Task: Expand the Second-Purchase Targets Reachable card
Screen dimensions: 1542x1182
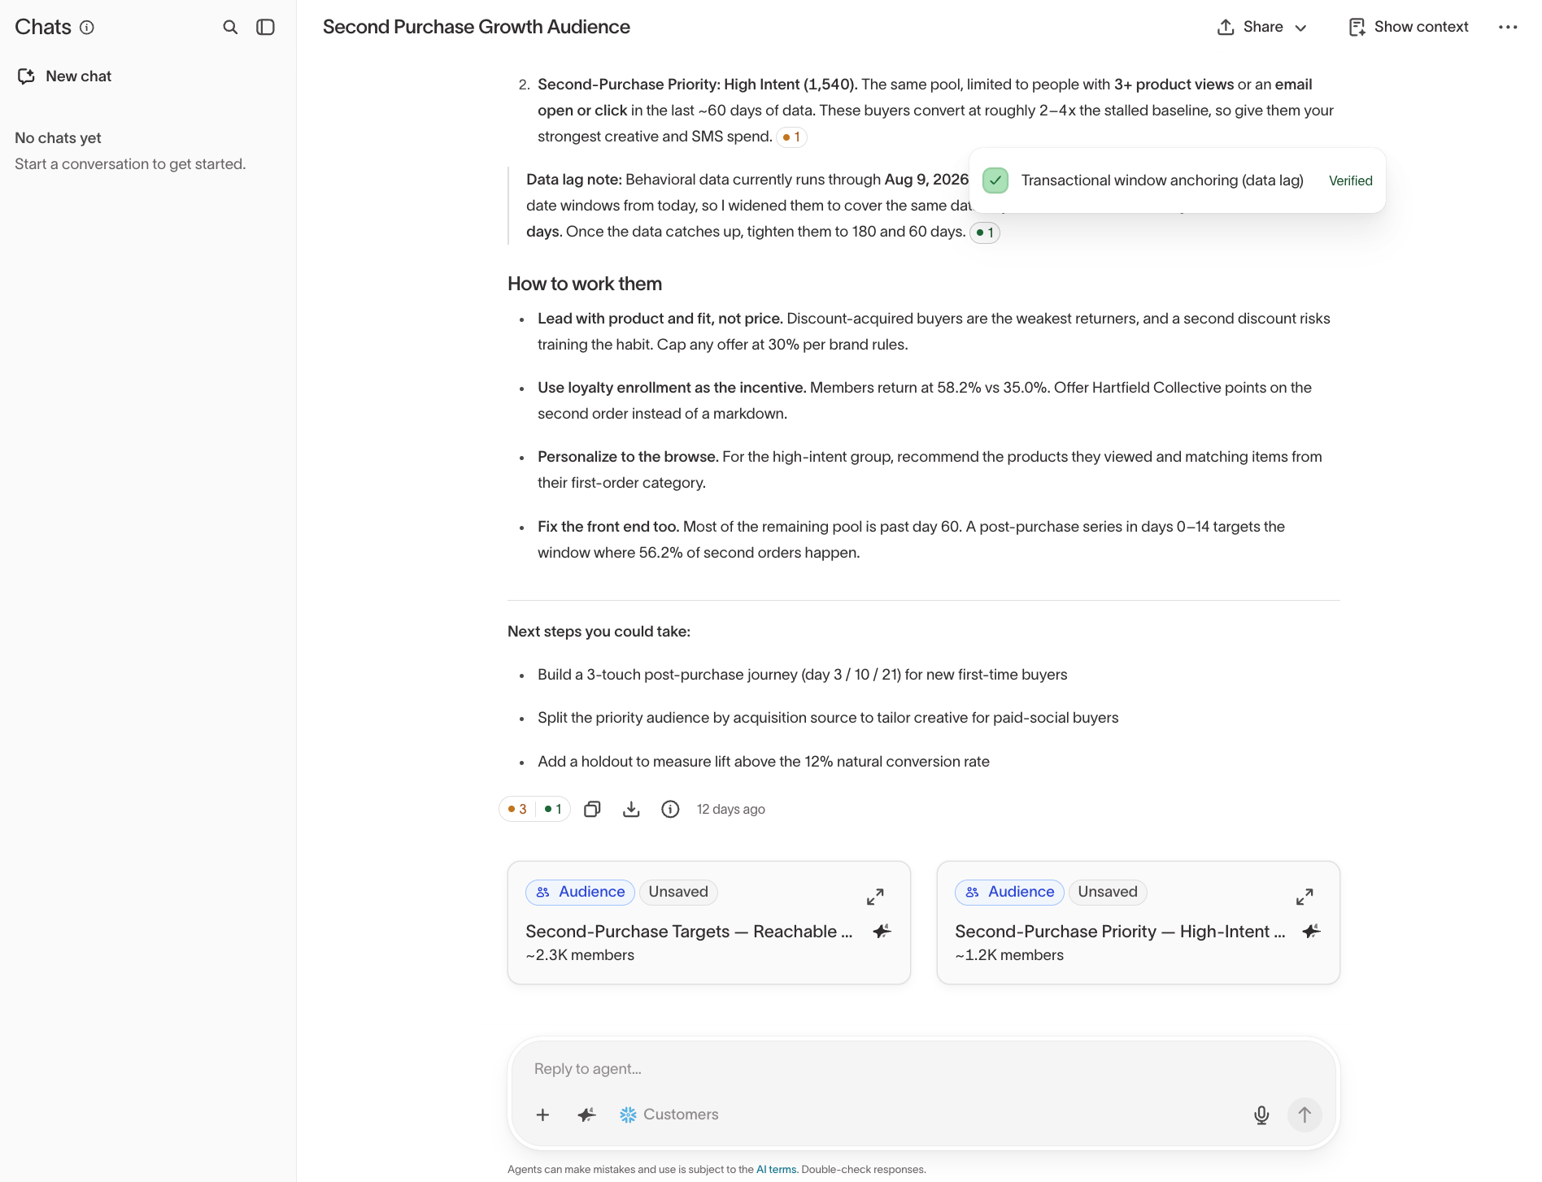Action: click(x=875, y=897)
